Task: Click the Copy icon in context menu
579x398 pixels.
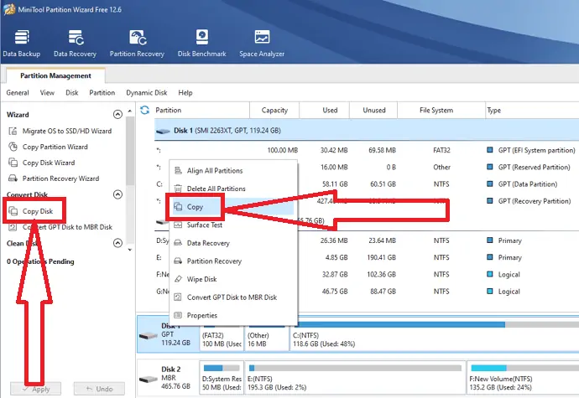Action: 178,207
